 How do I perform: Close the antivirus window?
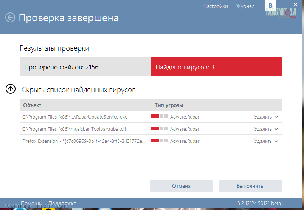(295, 5)
